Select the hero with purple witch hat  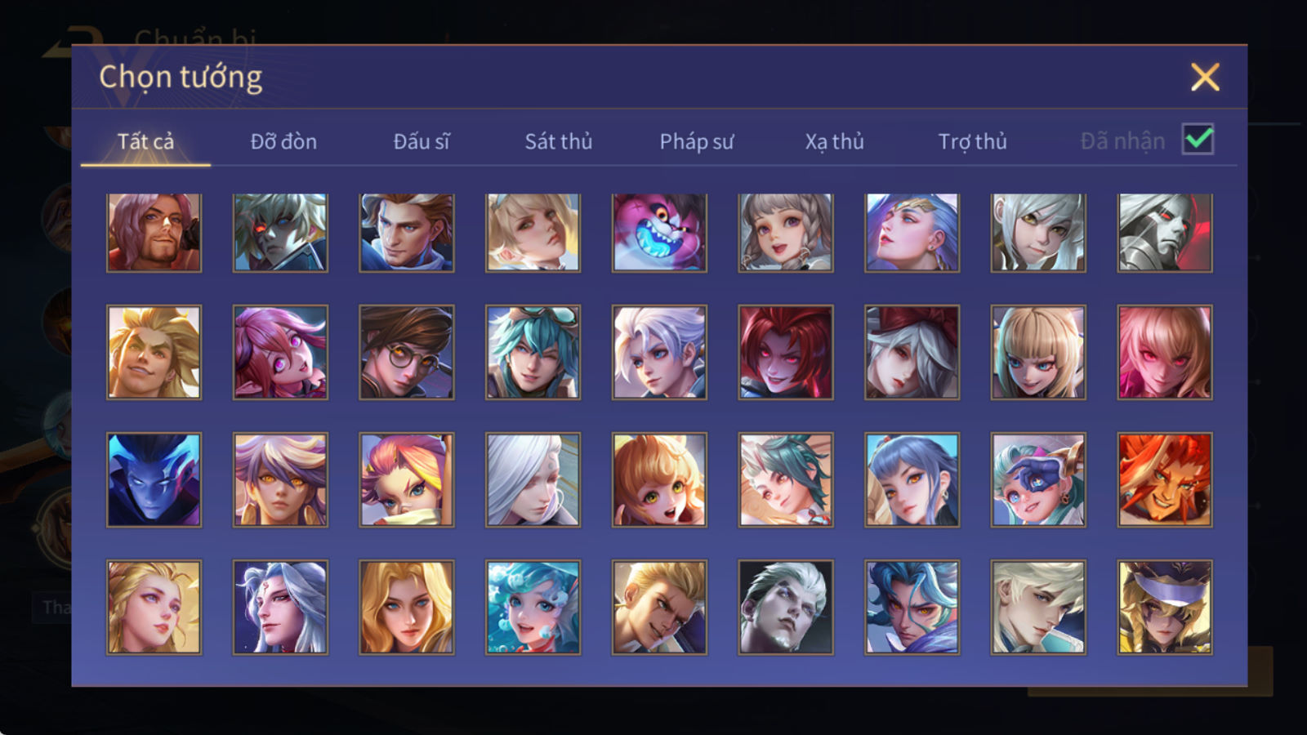coord(1165,607)
